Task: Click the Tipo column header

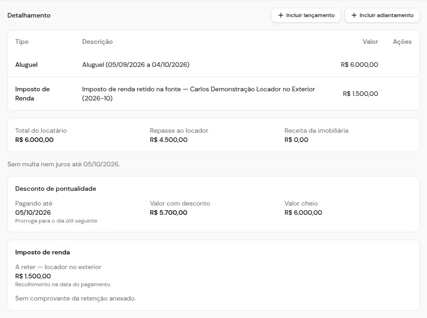Action: (x=22, y=41)
